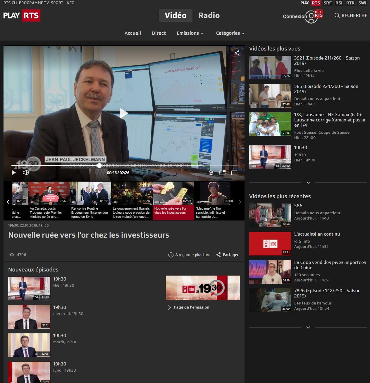370x383 pixels.
Task: Click the Partager share button
Action: [x=227, y=255]
